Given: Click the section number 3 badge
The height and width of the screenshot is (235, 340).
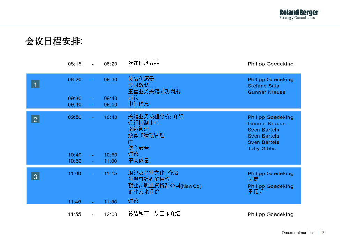Looking at the screenshot, I should click(35, 177).
